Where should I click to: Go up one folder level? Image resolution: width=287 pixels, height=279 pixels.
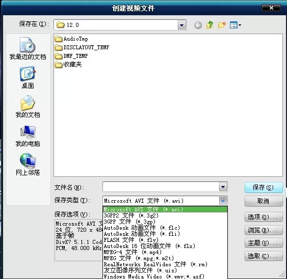[x=210, y=25]
